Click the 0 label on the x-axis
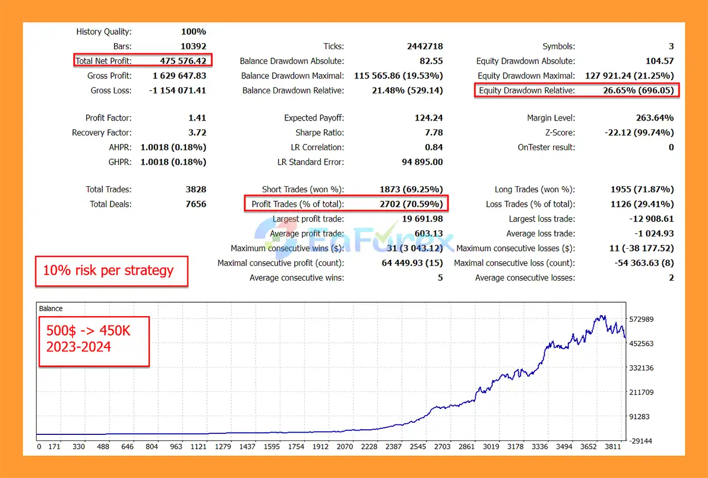 coord(39,447)
